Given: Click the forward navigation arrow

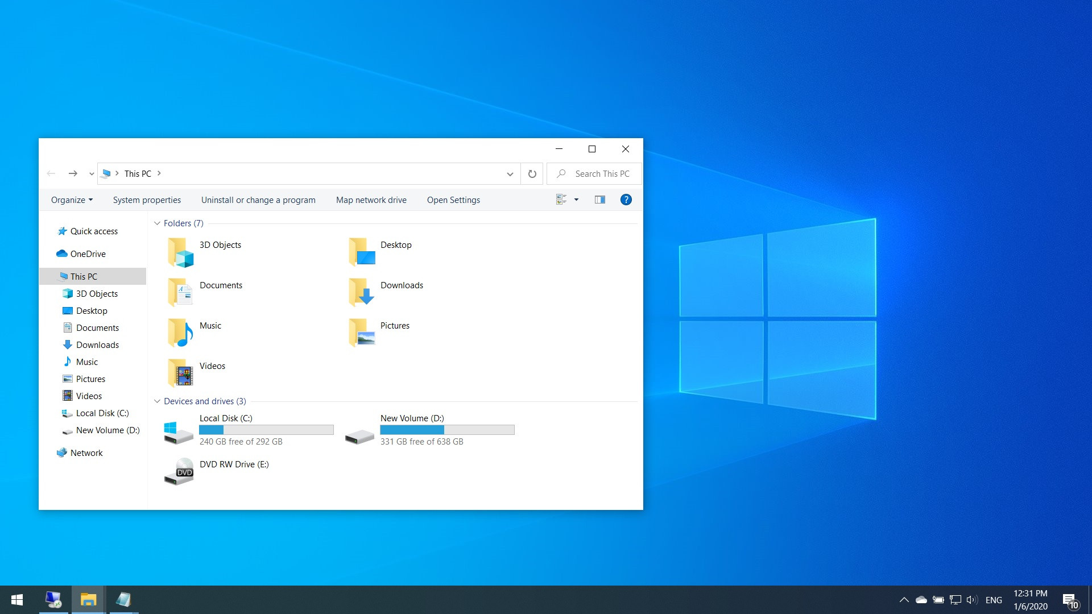Looking at the screenshot, I should 73,173.
